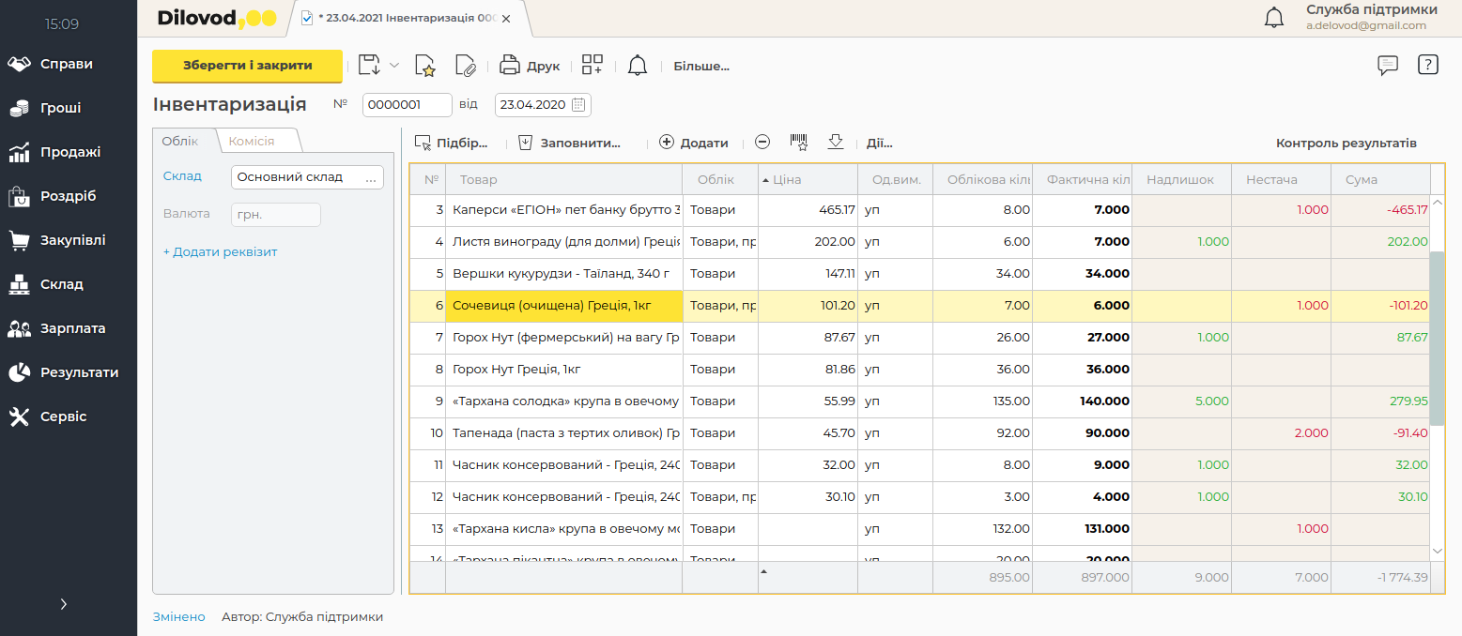Open the Більше... menu

click(701, 67)
